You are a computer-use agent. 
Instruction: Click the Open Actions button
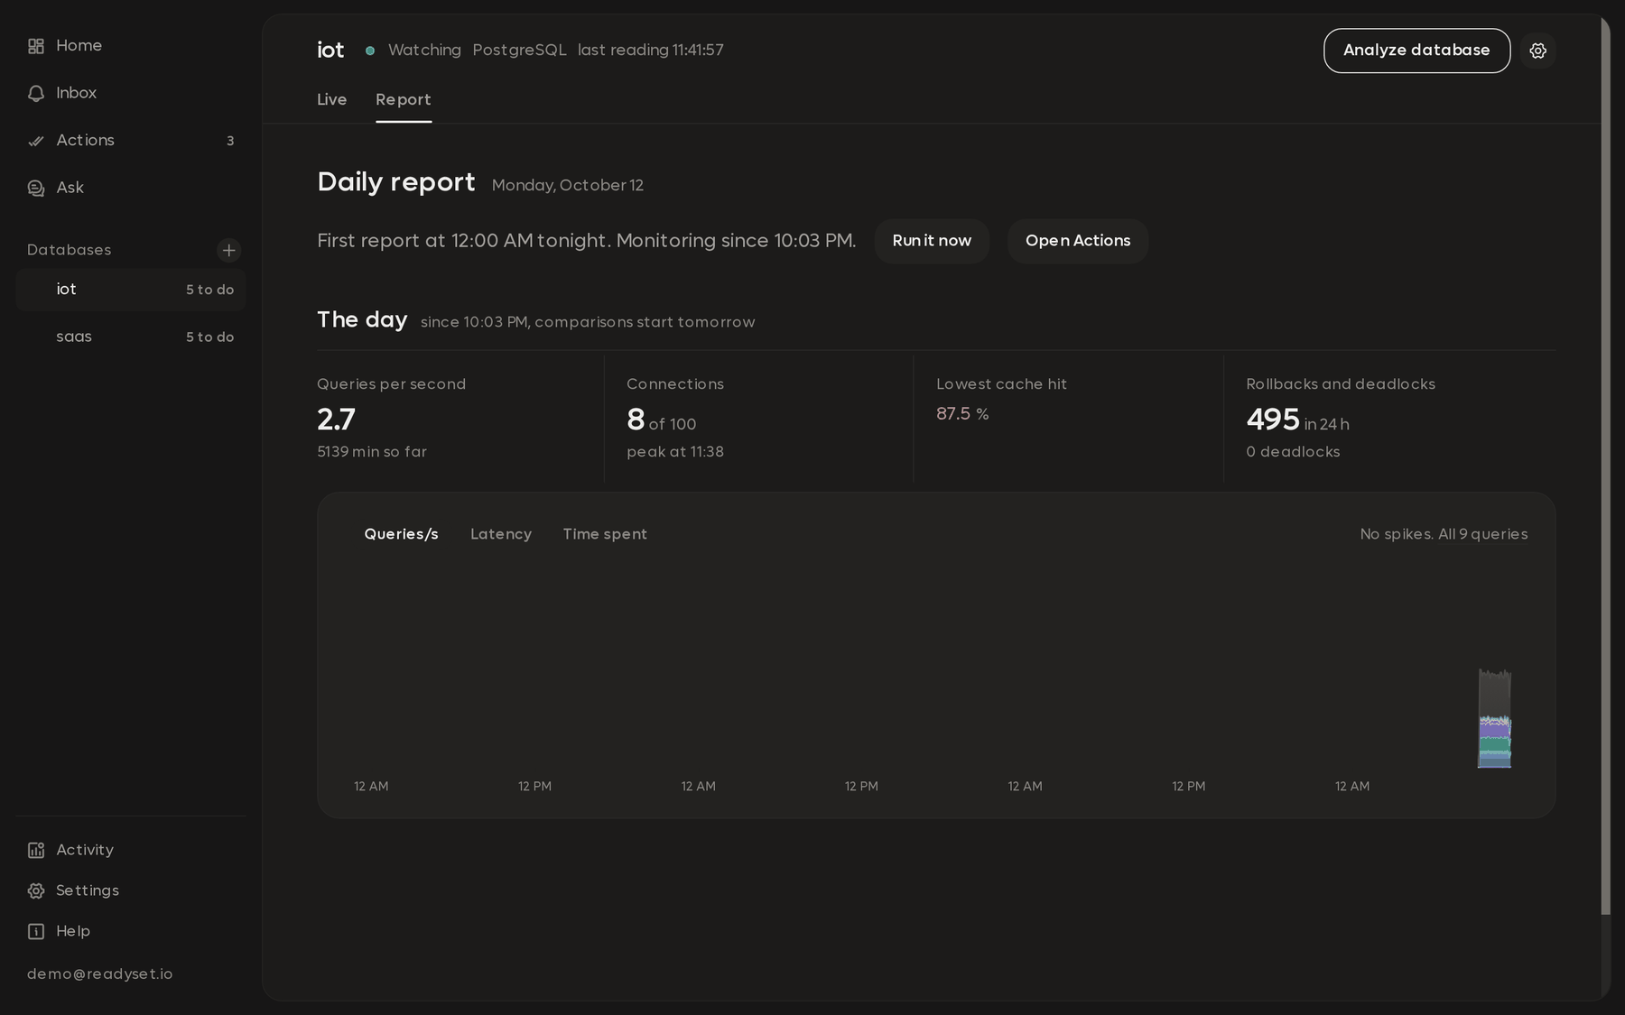click(x=1078, y=241)
